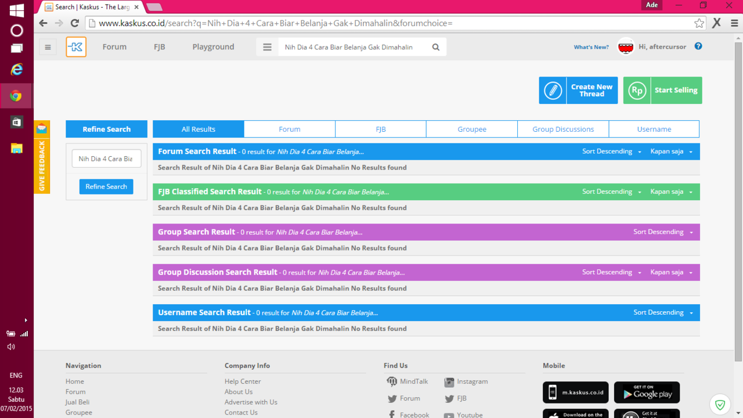
Task: Click ENG language indicator in taskbar
Action: point(16,376)
